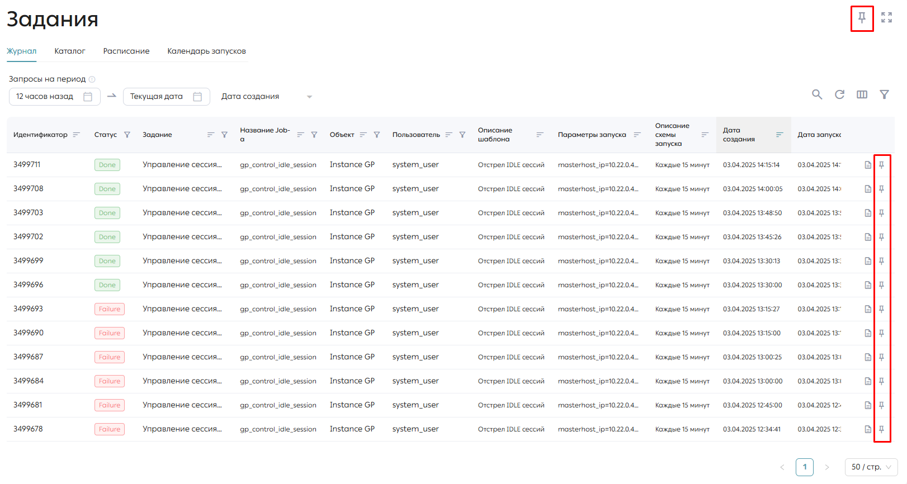Open log document for job 3499703
This screenshot has height=484, width=907.
tap(868, 213)
